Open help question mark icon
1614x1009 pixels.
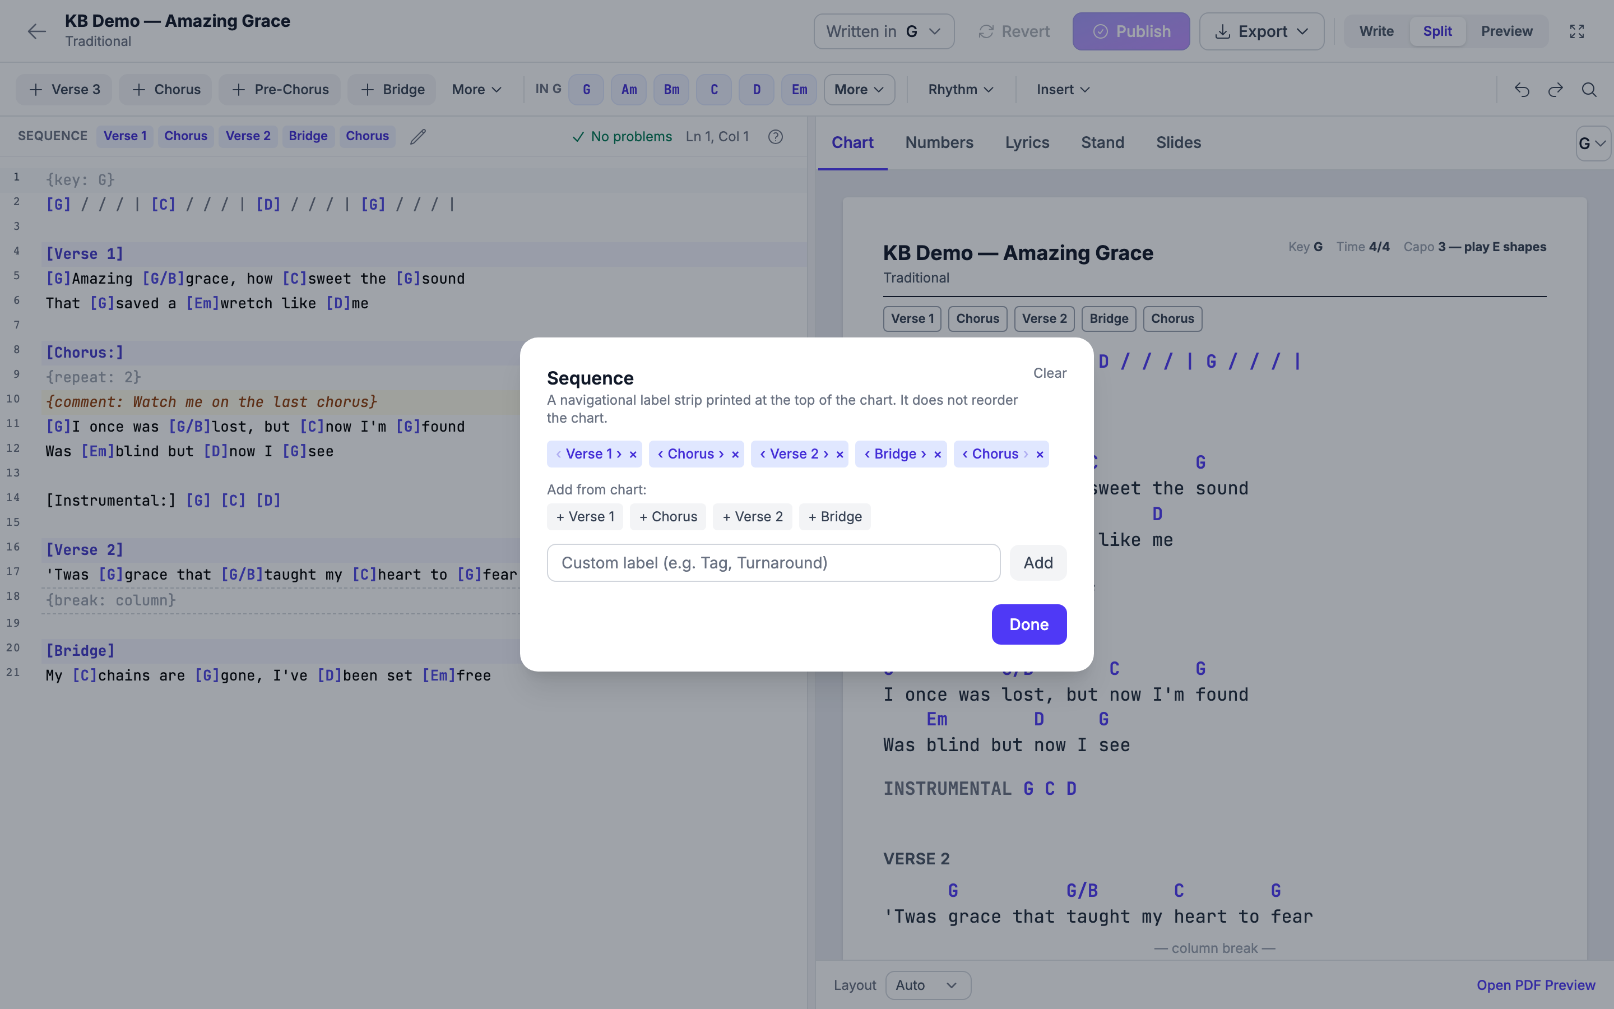[x=775, y=136]
